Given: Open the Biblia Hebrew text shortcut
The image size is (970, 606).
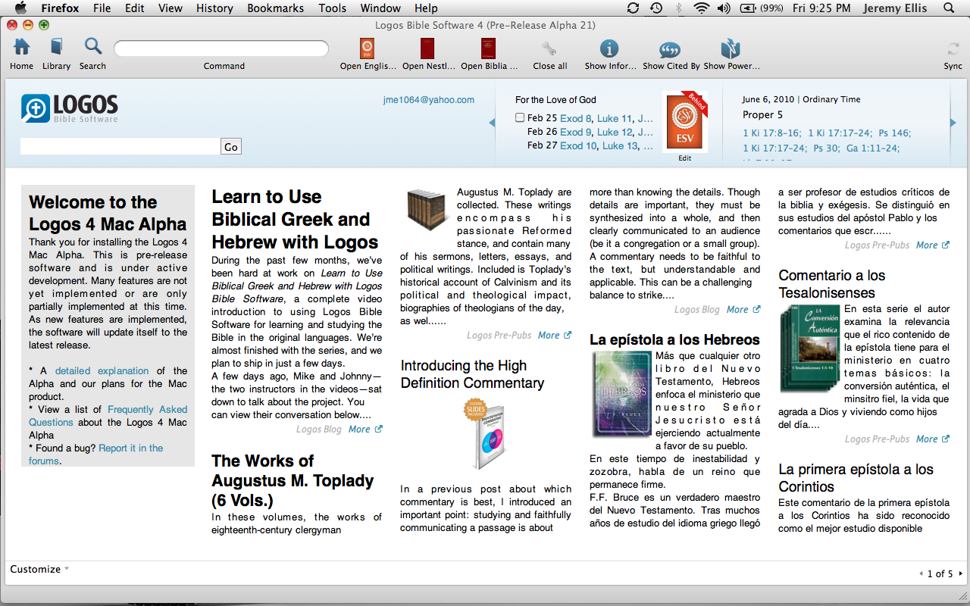Looking at the screenshot, I should (x=489, y=48).
